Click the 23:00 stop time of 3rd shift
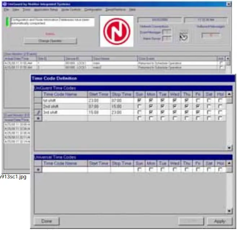 122,112
